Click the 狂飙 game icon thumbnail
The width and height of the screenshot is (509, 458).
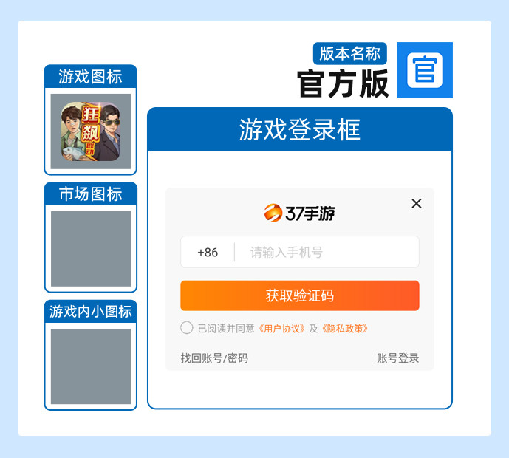(91, 131)
